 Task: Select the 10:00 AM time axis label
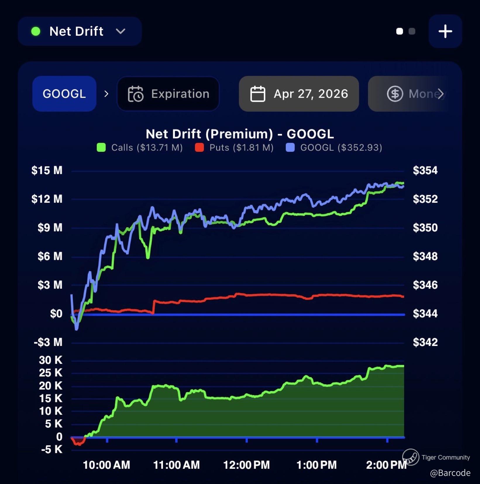tap(106, 465)
